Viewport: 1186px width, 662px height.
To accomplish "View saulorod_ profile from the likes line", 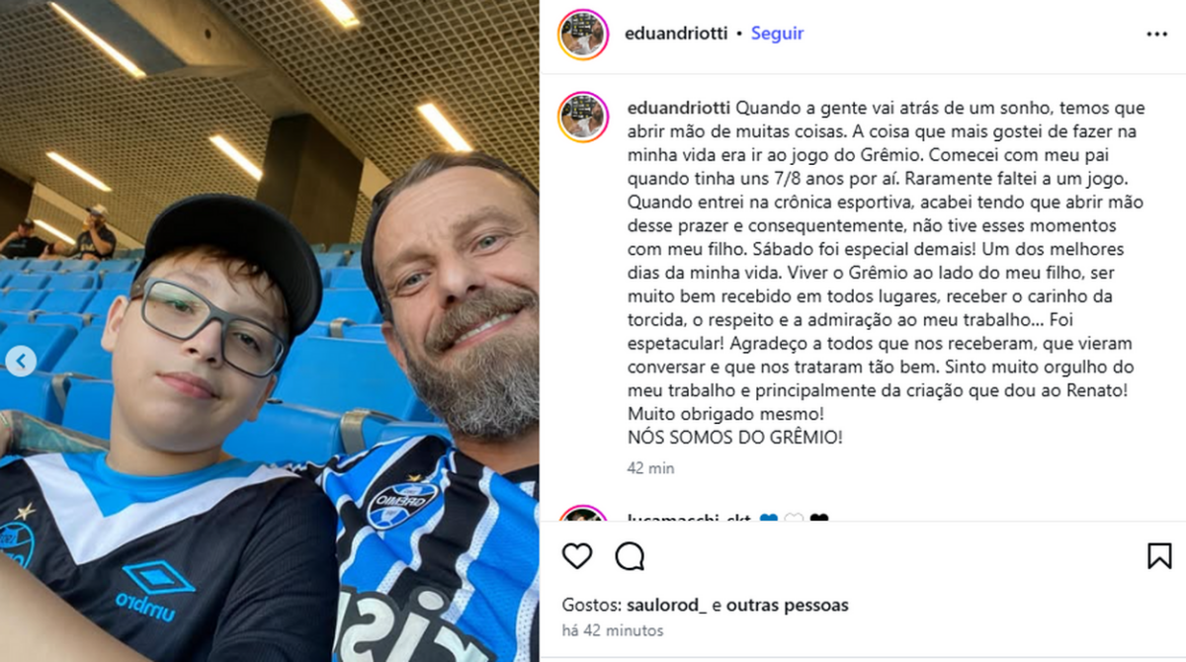I will click(x=667, y=606).
